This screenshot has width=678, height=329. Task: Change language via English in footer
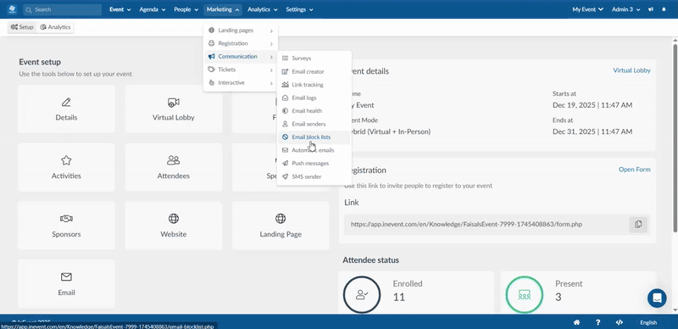[648, 322]
